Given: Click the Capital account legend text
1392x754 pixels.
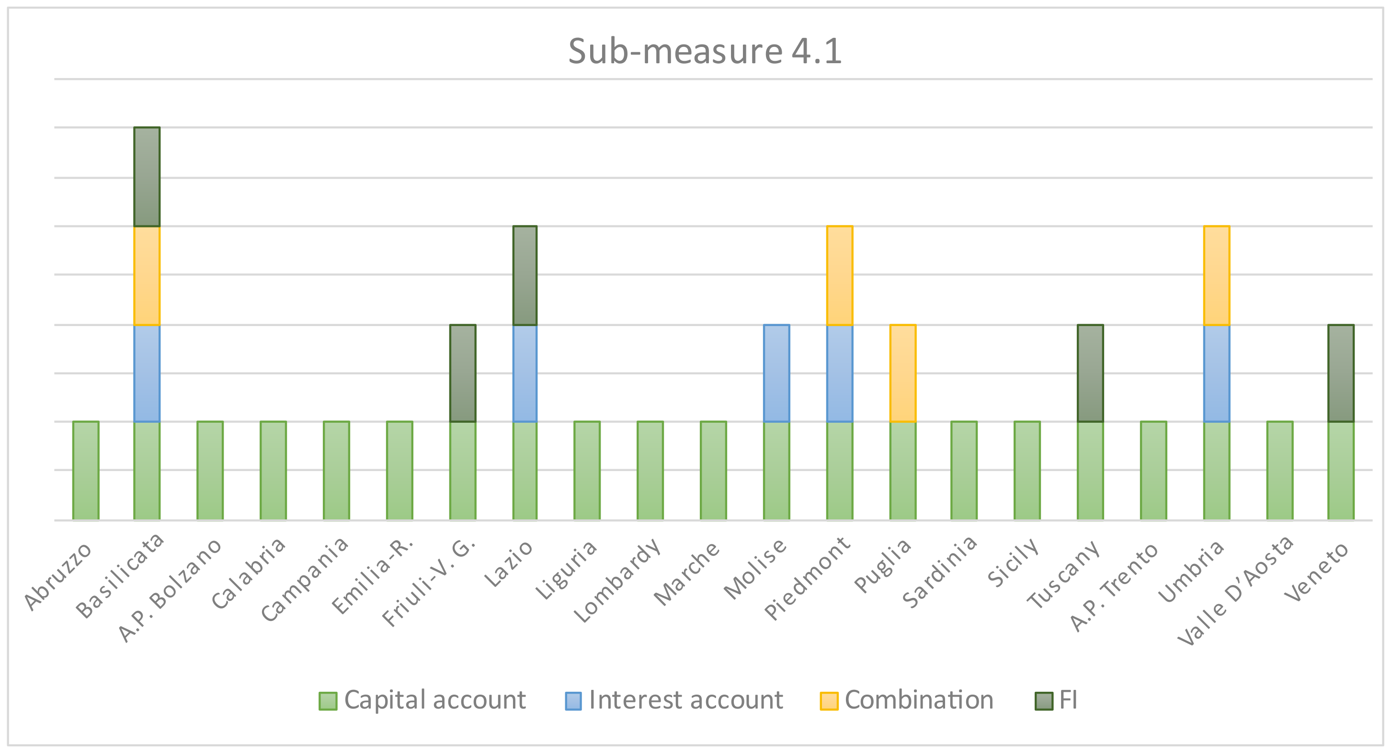Looking at the screenshot, I should 435,700.
